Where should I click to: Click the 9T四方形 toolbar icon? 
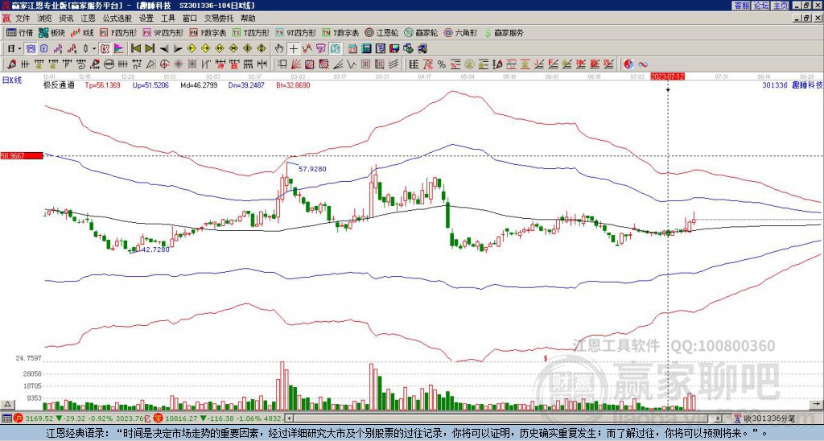point(296,32)
